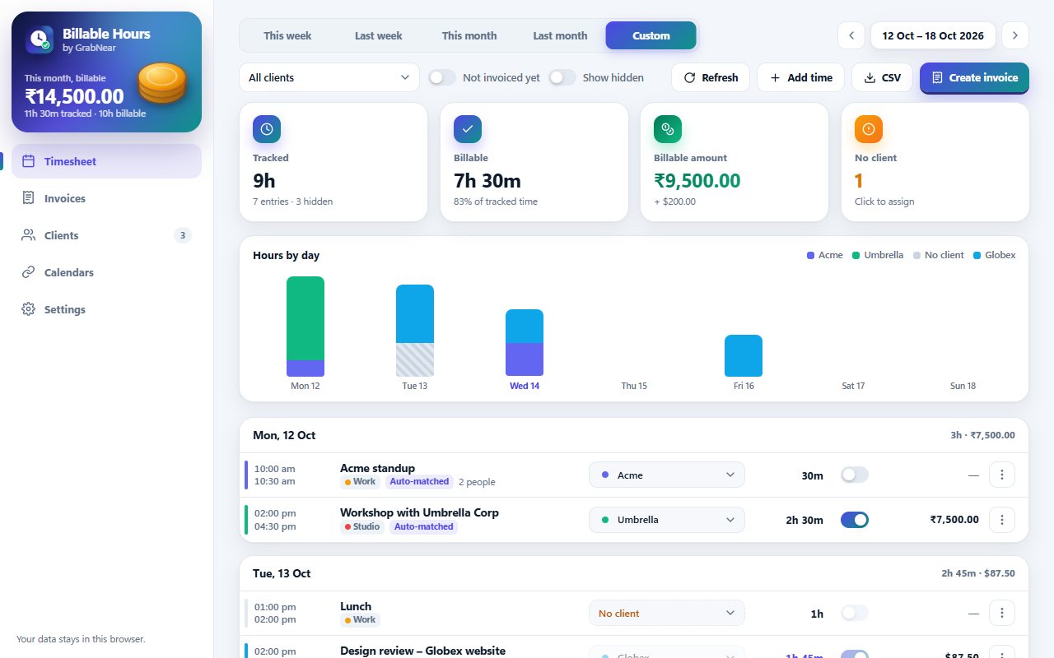
Task: Click the Settings gear icon in sidebar
Action: tap(28, 309)
